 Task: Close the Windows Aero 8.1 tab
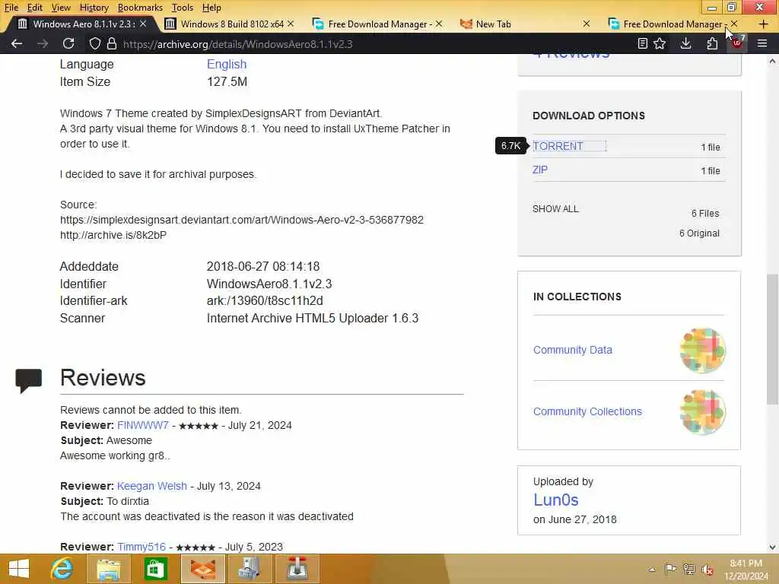click(143, 24)
